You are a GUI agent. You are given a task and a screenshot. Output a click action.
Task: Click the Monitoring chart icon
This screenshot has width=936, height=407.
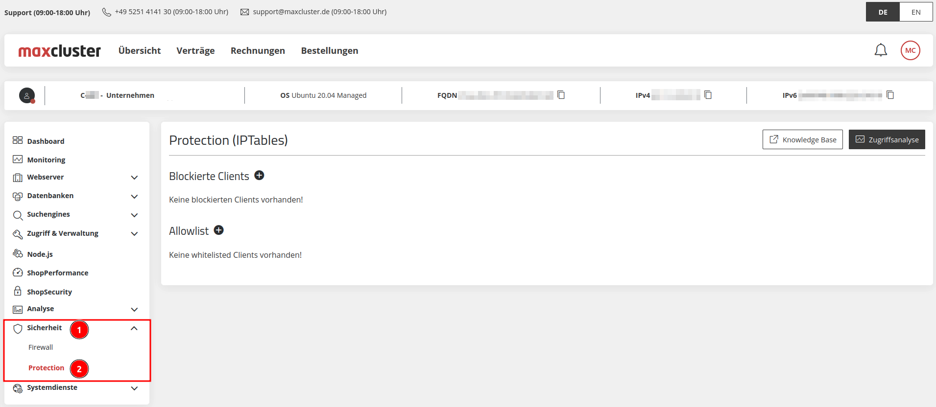pos(18,159)
